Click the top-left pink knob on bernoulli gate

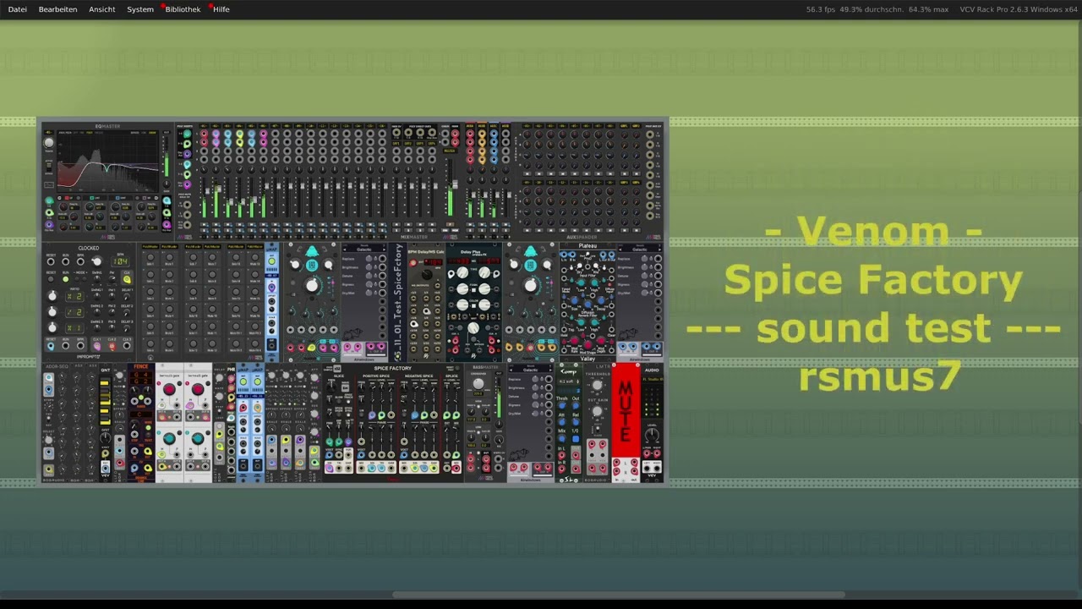coord(169,389)
